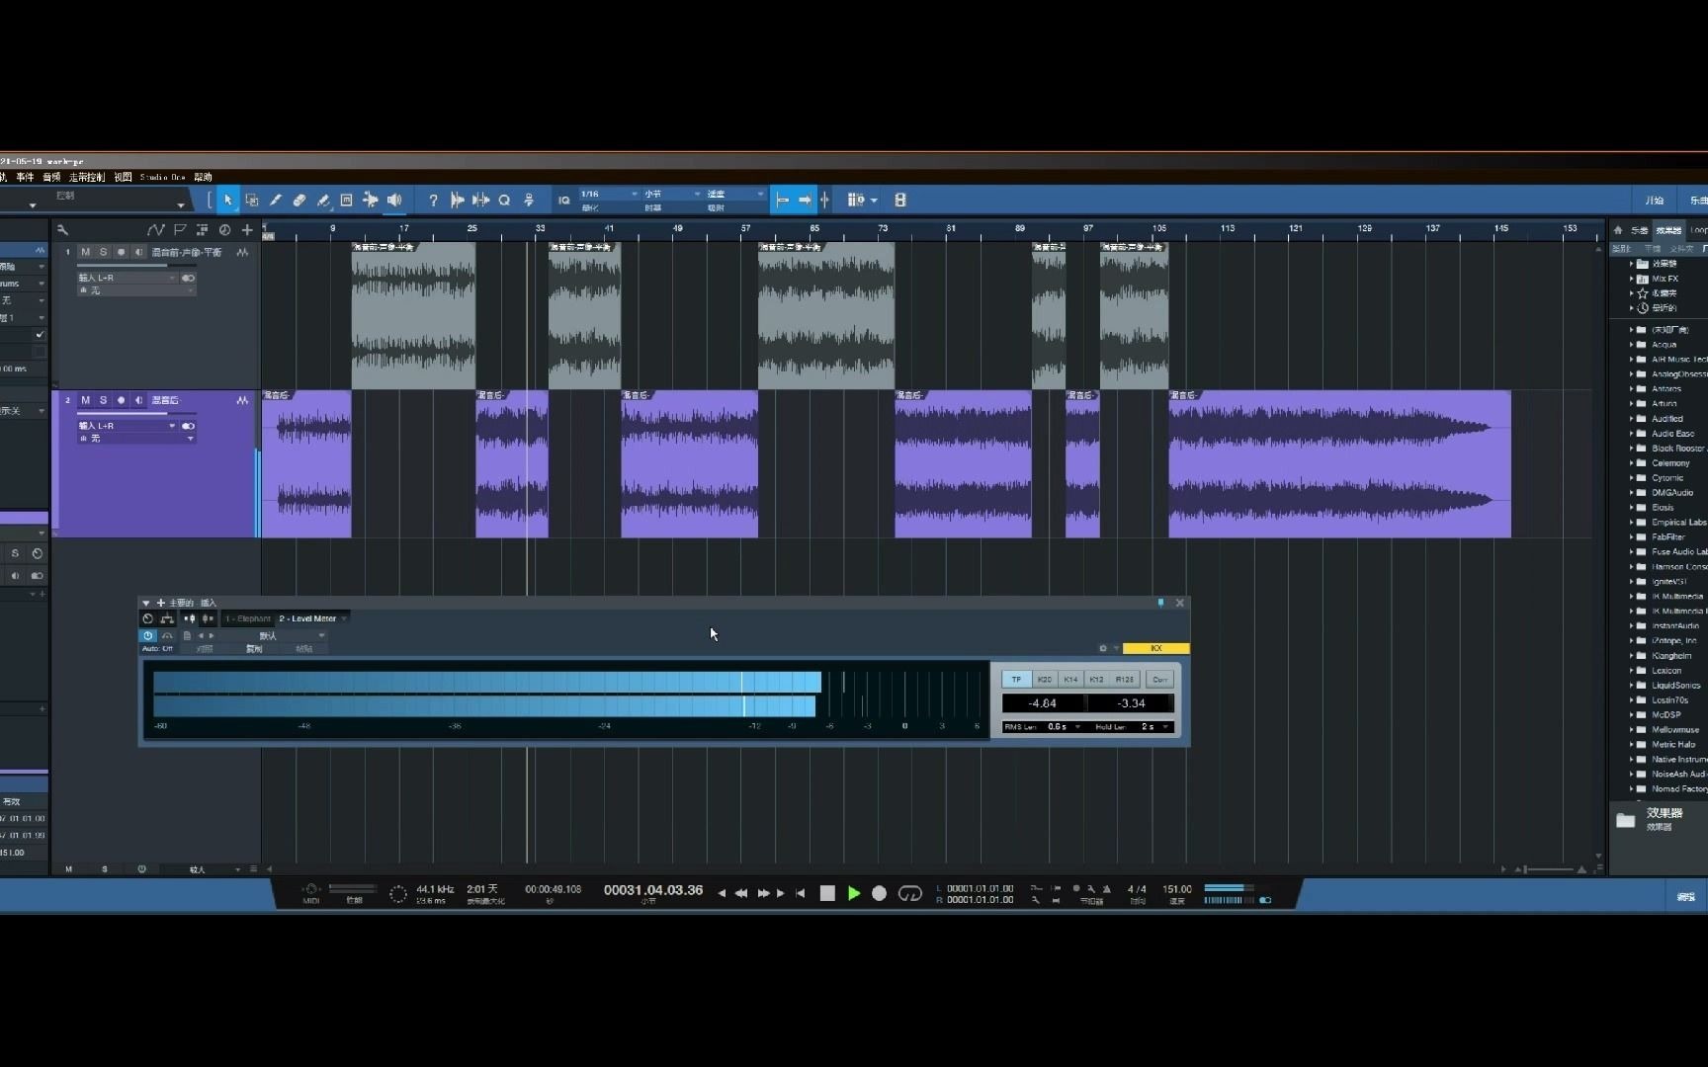Open track 1 input L+R dropdown
This screenshot has width=1708, height=1067.
[x=127, y=278]
